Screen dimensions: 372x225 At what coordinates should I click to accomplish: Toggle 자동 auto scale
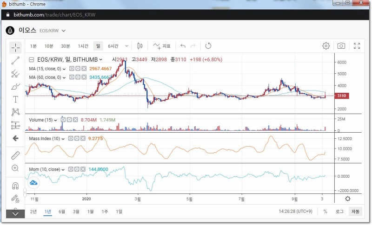pyautogui.click(x=355, y=212)
